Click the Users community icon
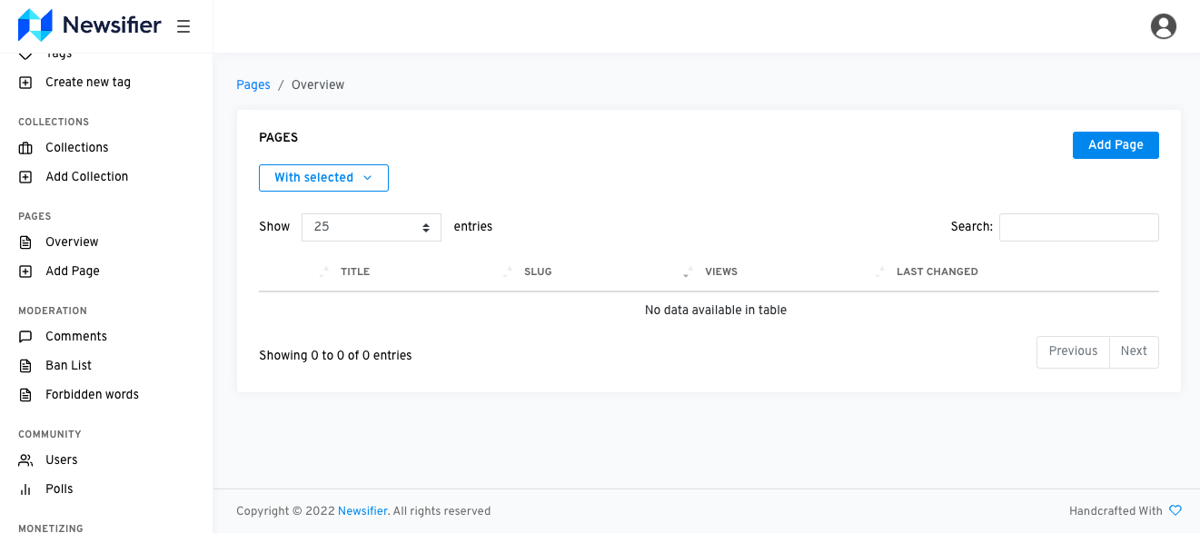The image size is (1200, 533). click(25, 459)
